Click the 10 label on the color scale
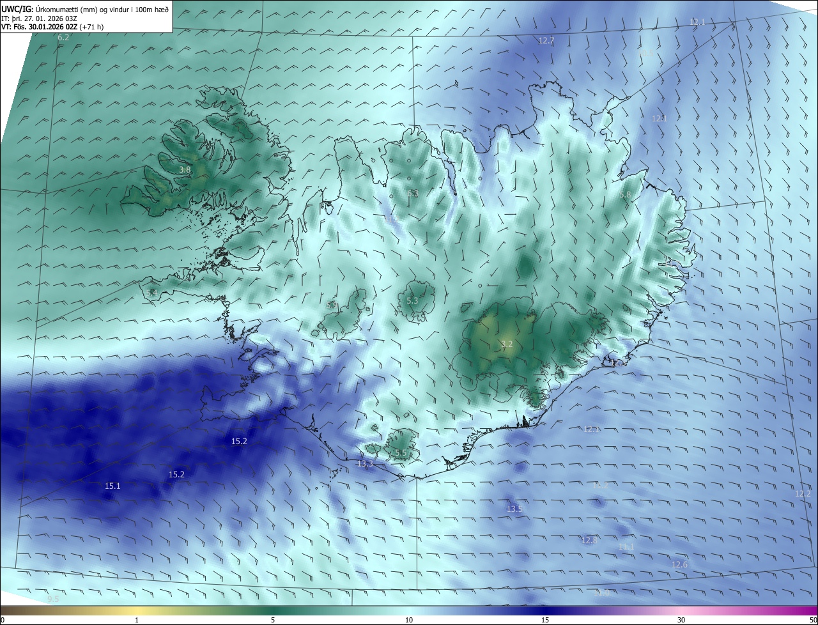 [409, 620]
